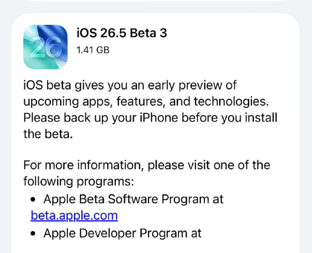Click the bullet before Apple Beta Software Program
The width and height of the screenshot is (312, 253).
point(33,200)
